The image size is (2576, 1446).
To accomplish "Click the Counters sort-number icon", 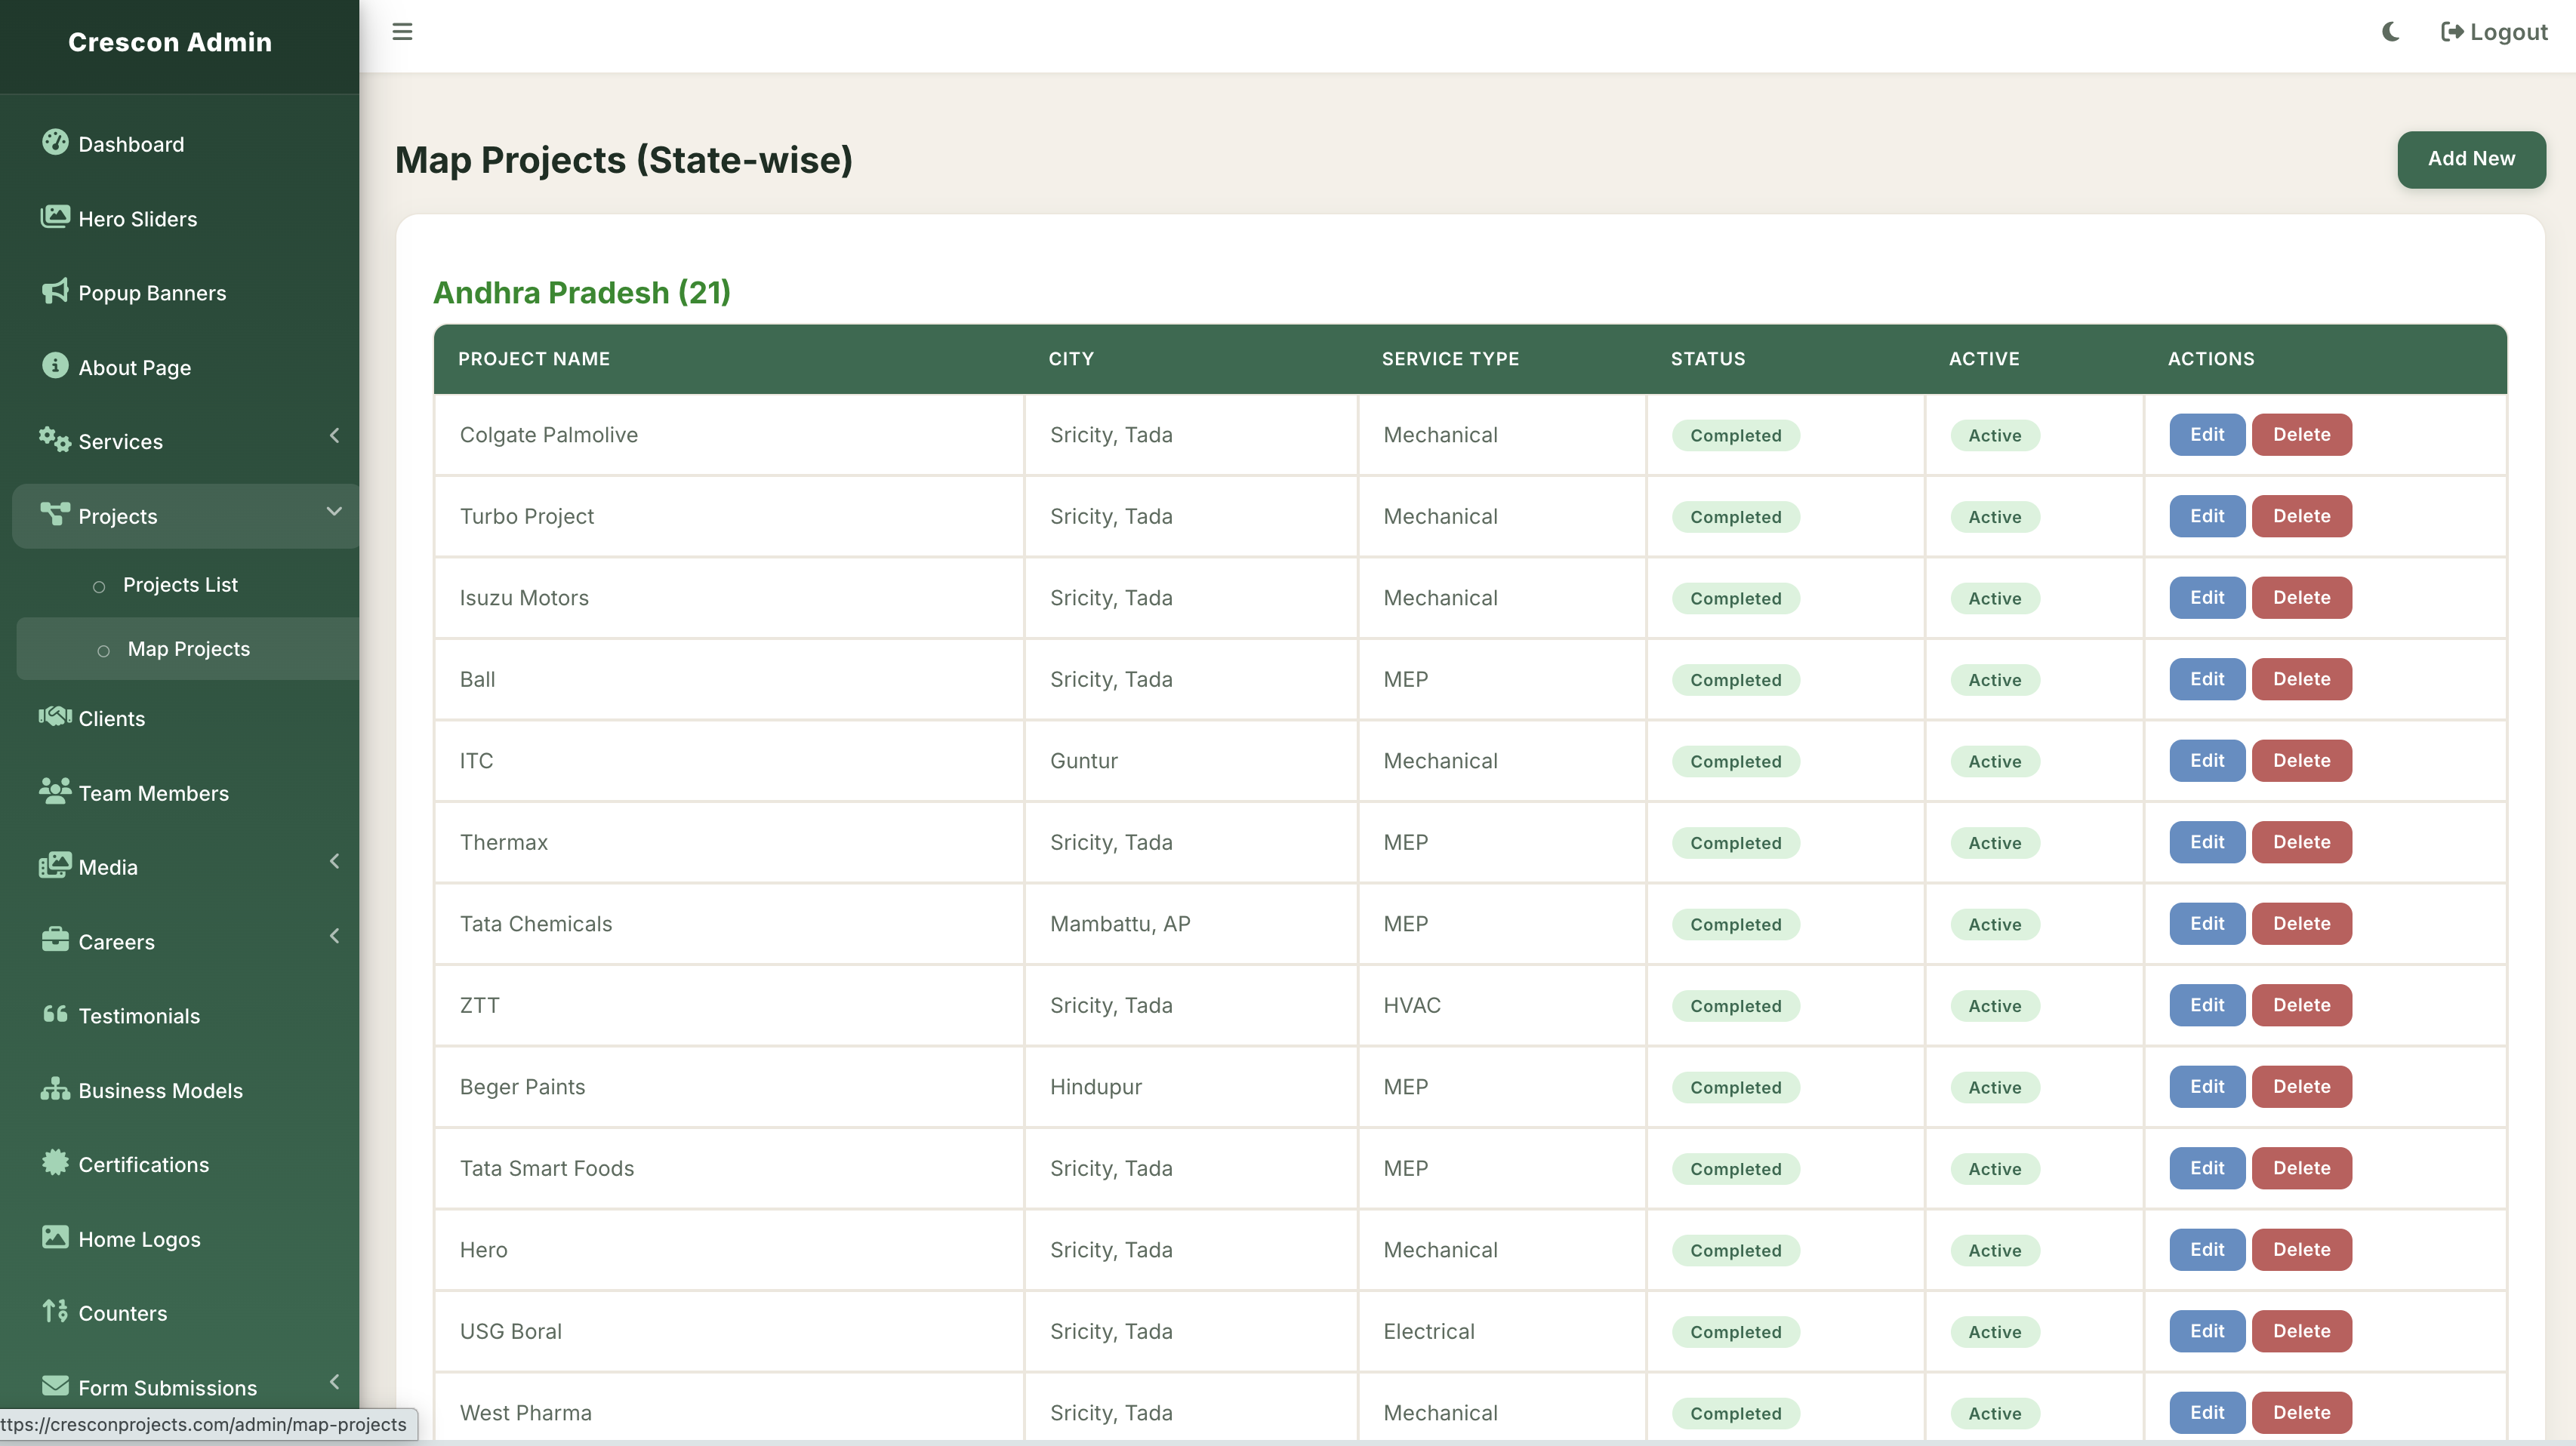I will [x=55, y=1311].
